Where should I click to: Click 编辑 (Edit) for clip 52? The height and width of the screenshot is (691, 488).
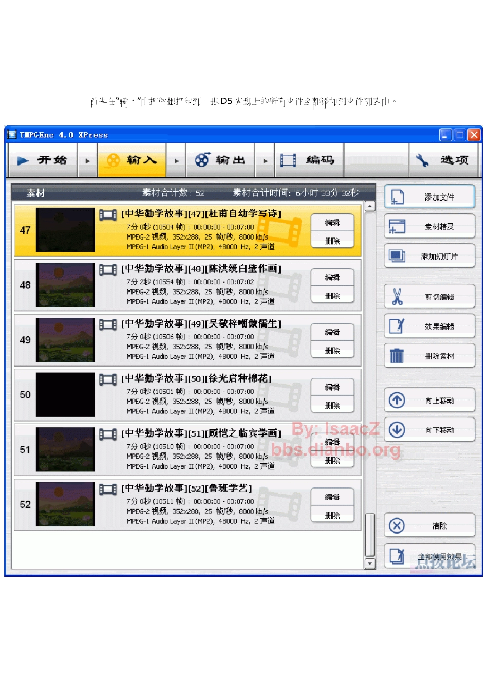(x=332, y=497)
